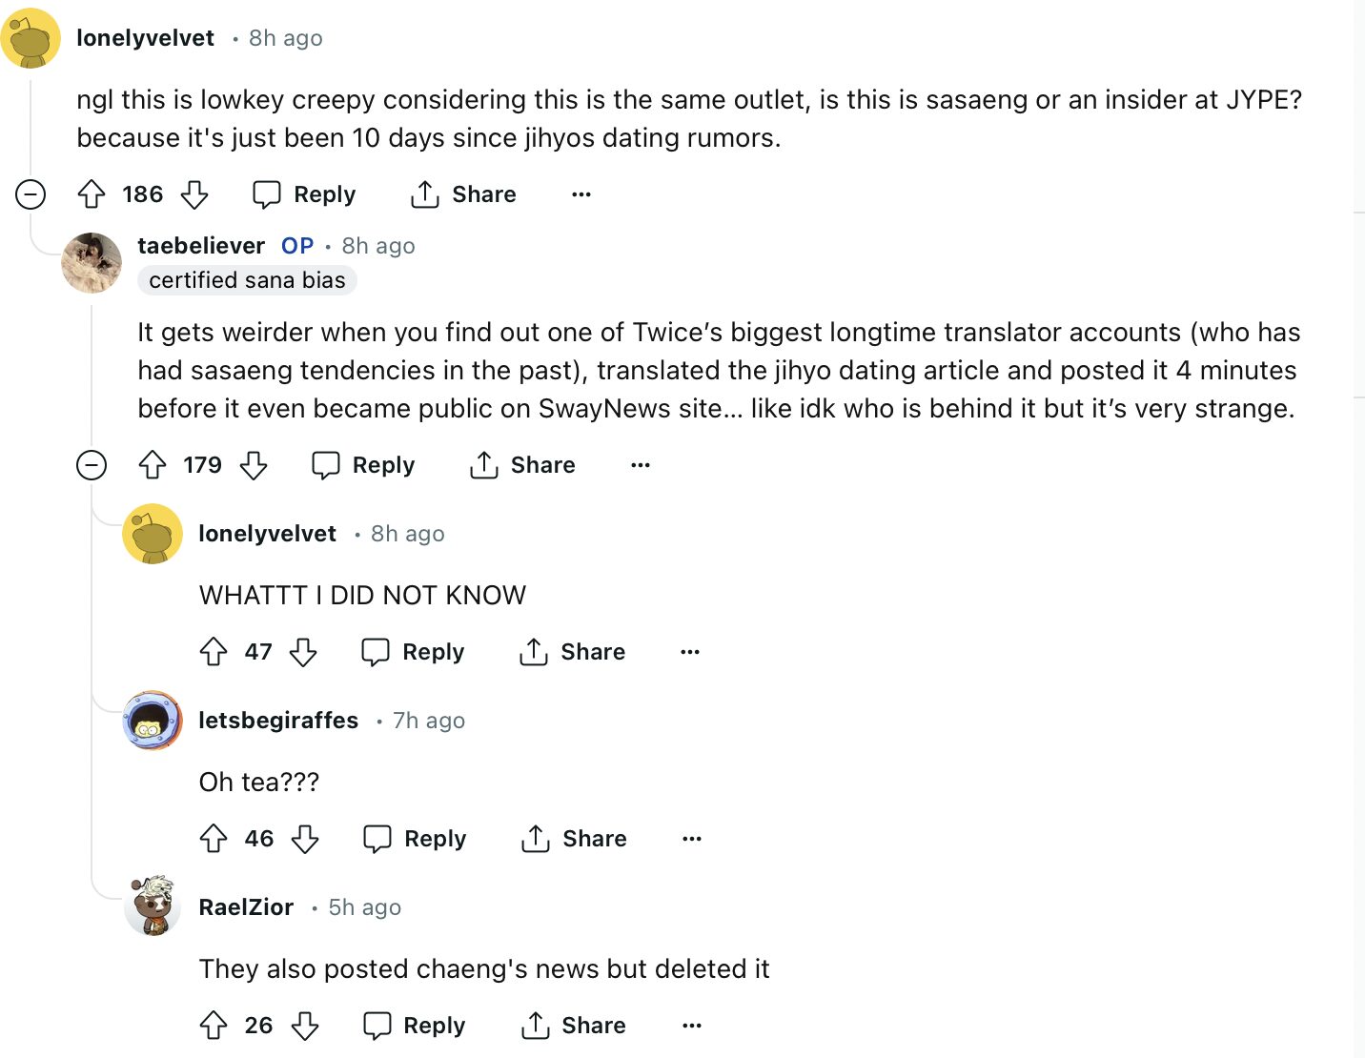Open more options on taebeliever's comment
Viewport: 1365px width, 1058px height.
(x=641, y=465)
